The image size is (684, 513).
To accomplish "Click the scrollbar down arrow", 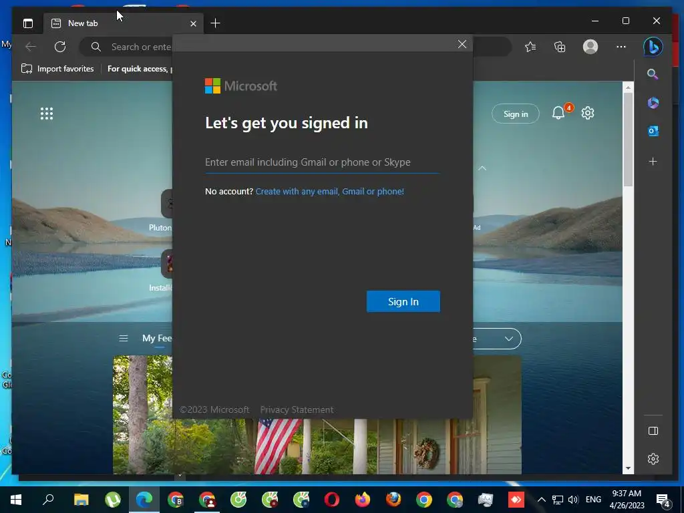I will click(x=628, y=468).
